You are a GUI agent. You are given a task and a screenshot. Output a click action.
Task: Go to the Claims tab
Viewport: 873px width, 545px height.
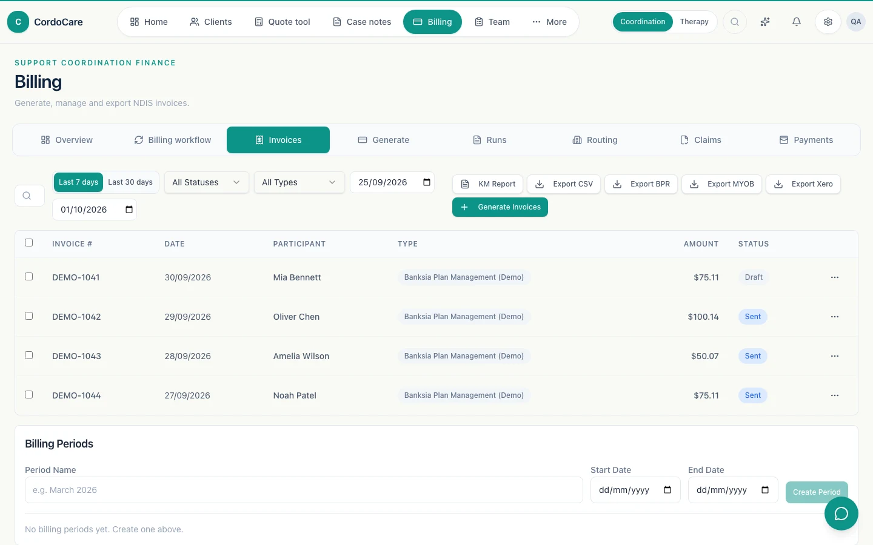[701, 140]
